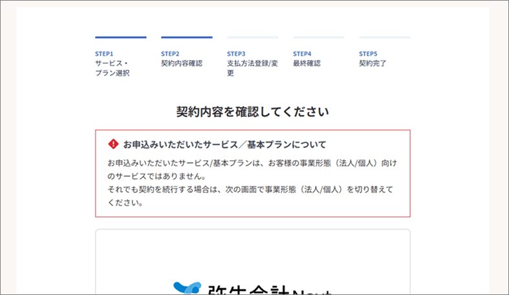The height and width of the screenshot is (295, 509).
Task: Click the お申込みいただいたサービス／基本プランについて warning title
Action: point(224,144)
